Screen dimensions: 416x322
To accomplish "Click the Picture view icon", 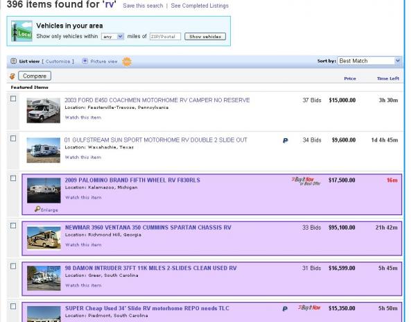I will tap(85, 61).
